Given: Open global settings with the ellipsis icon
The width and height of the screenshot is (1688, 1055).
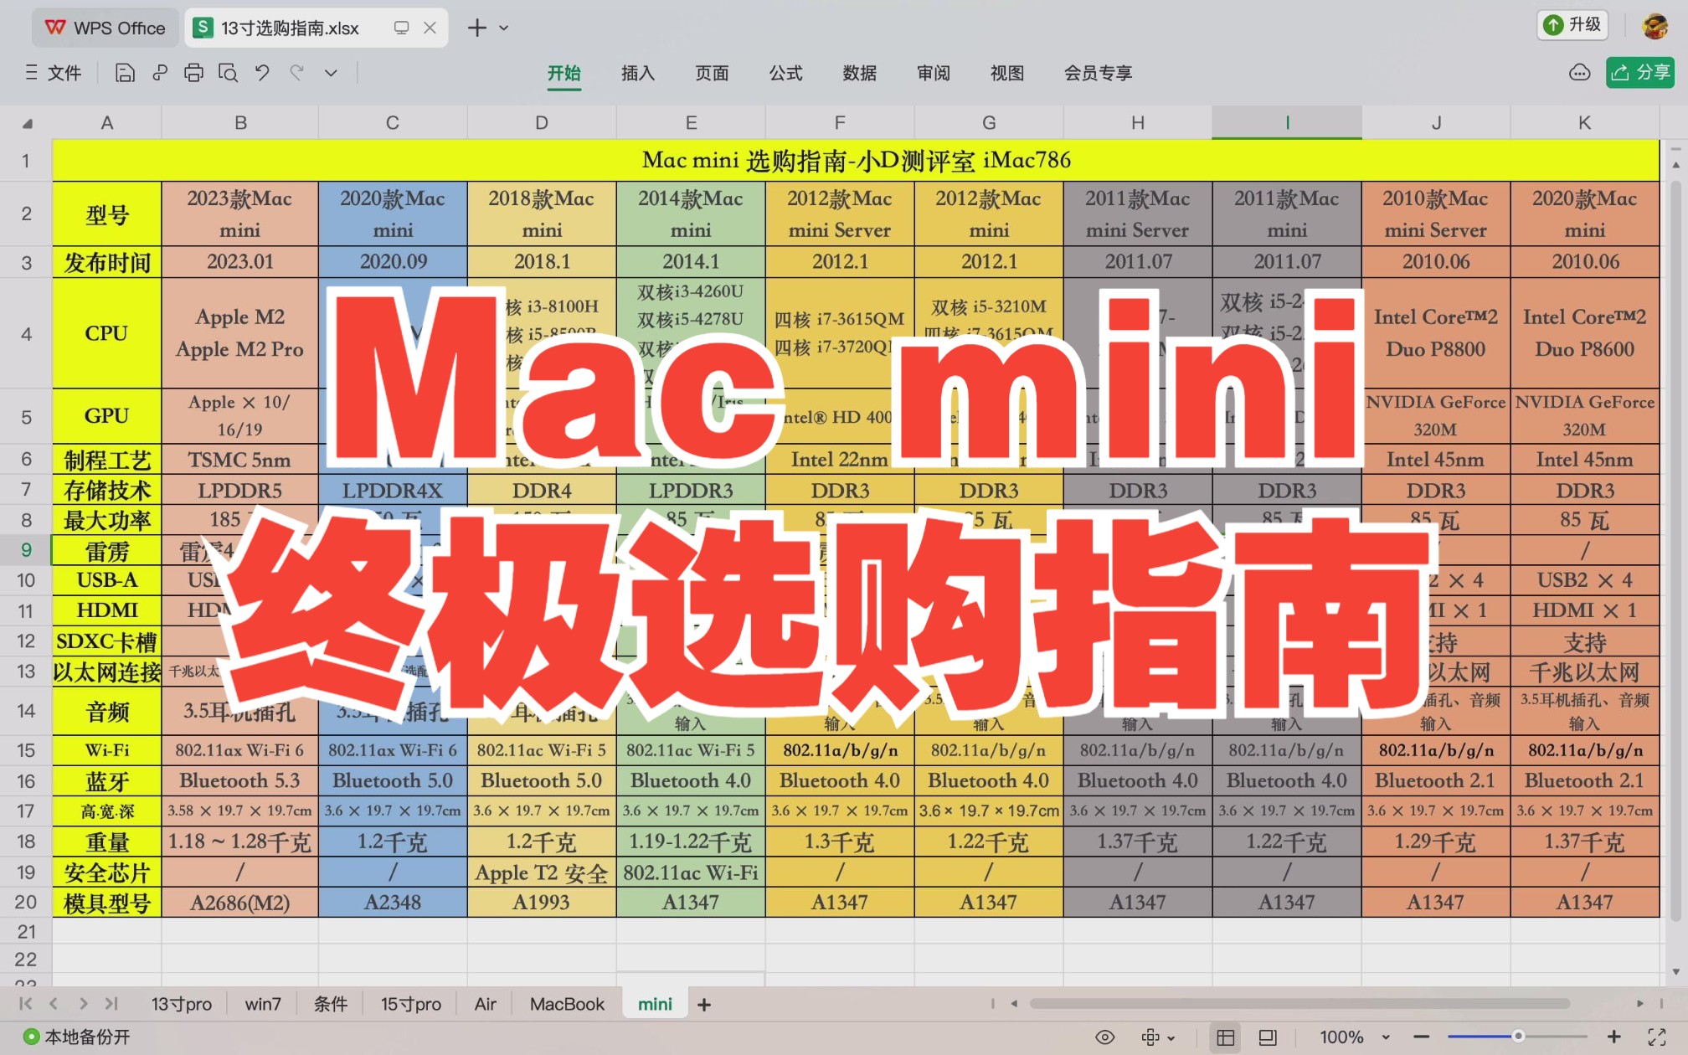Looking at the screenshot, I should pyautogui.click(x=1579, y=73).
